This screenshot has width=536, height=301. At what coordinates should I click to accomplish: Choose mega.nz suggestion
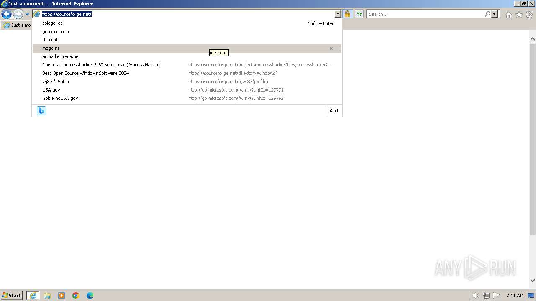pyautogui.click(x=187, y=48)
